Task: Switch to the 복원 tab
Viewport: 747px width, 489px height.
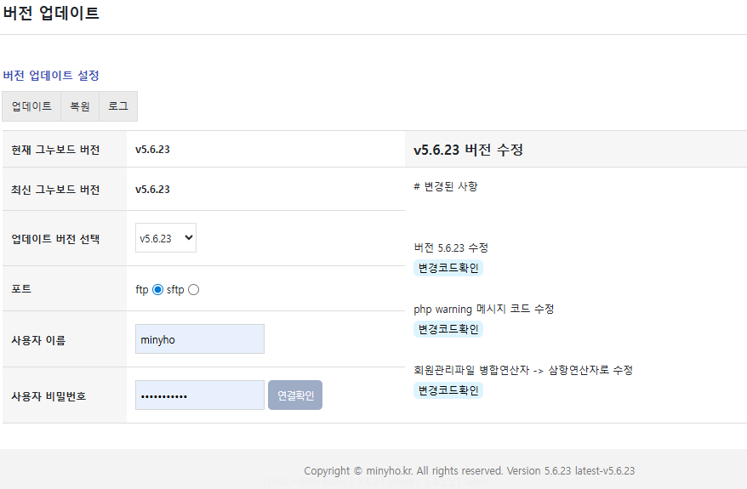Action: pyautogui.click(x=80, y=106)
